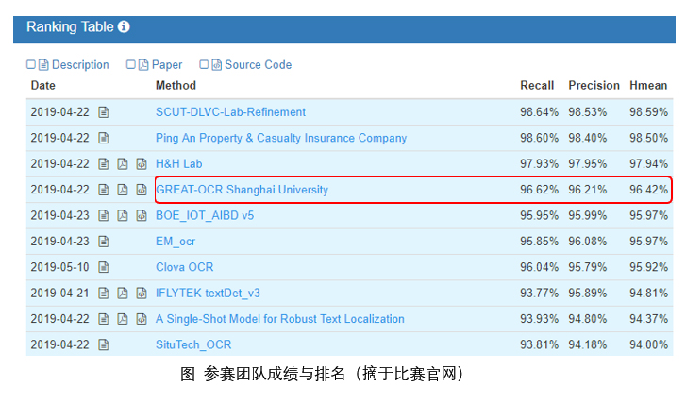Open paper PDF icon for H&H Lab
This screenshot has width=686, height=403.
[x=123, y=164]
